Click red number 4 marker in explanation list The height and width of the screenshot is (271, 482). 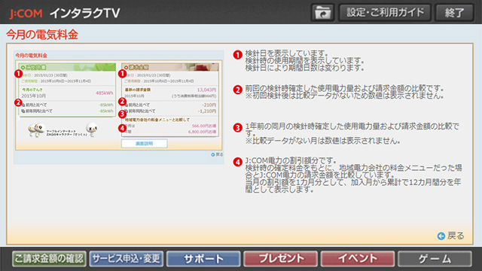pos(238,162)
